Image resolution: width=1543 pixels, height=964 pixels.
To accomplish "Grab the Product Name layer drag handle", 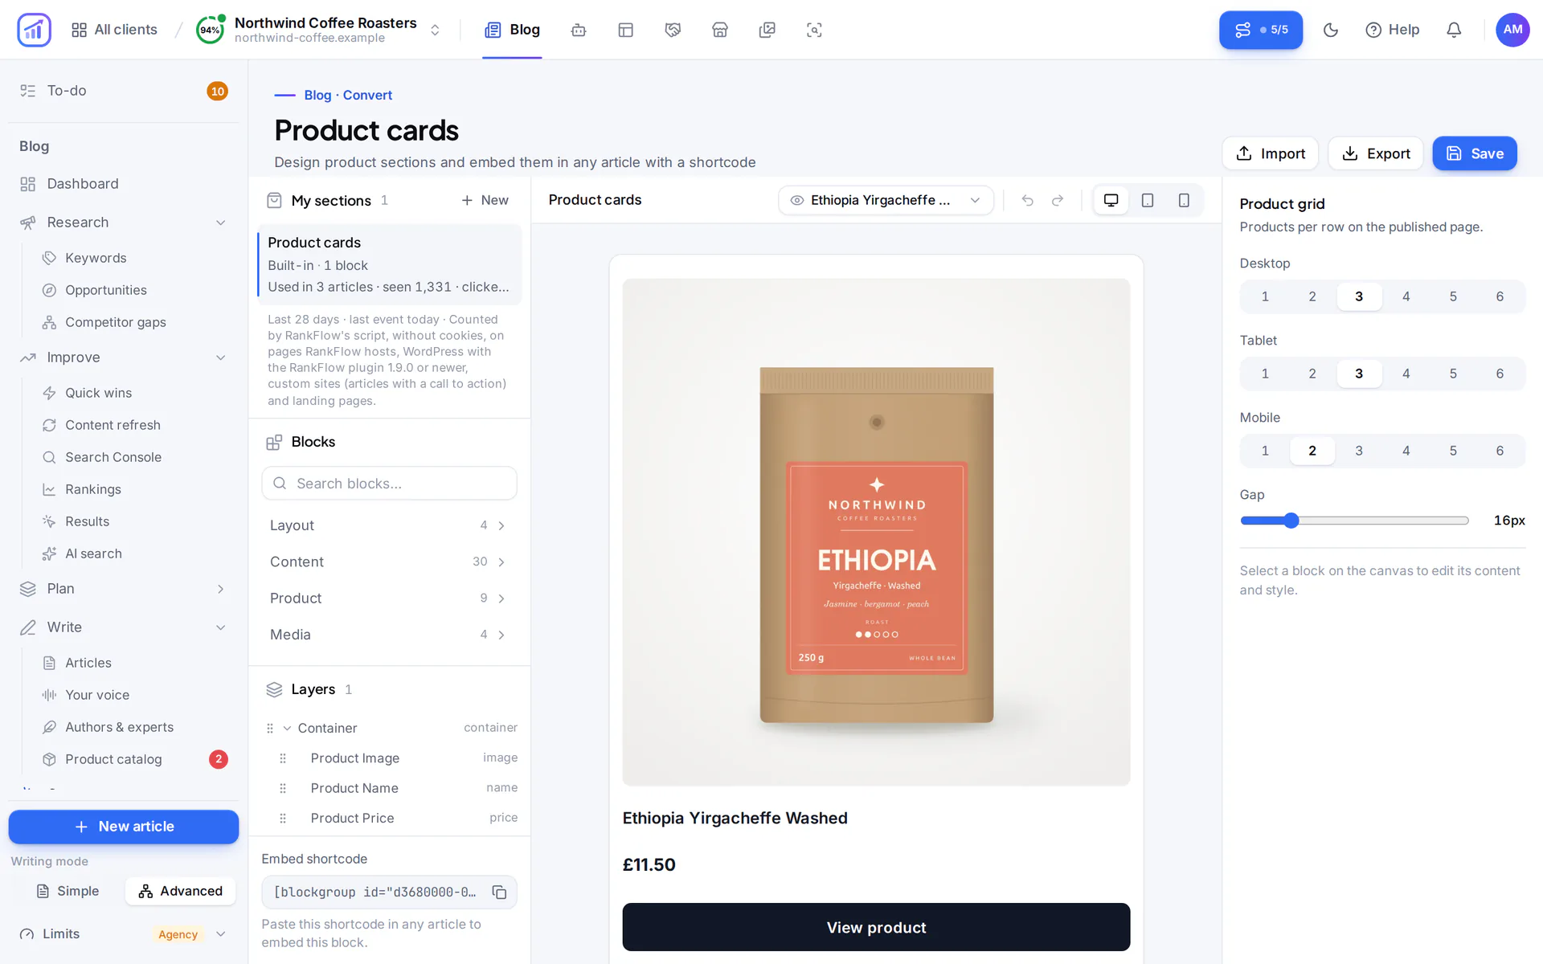I will (x=283, y=788).
